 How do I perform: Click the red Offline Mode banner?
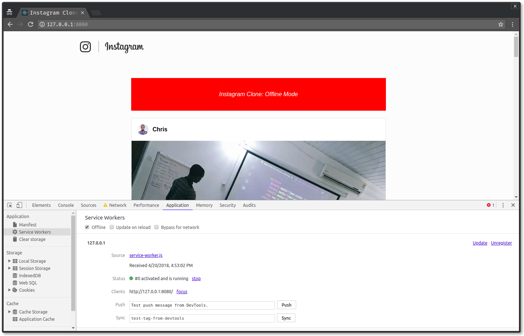[258, 94]
